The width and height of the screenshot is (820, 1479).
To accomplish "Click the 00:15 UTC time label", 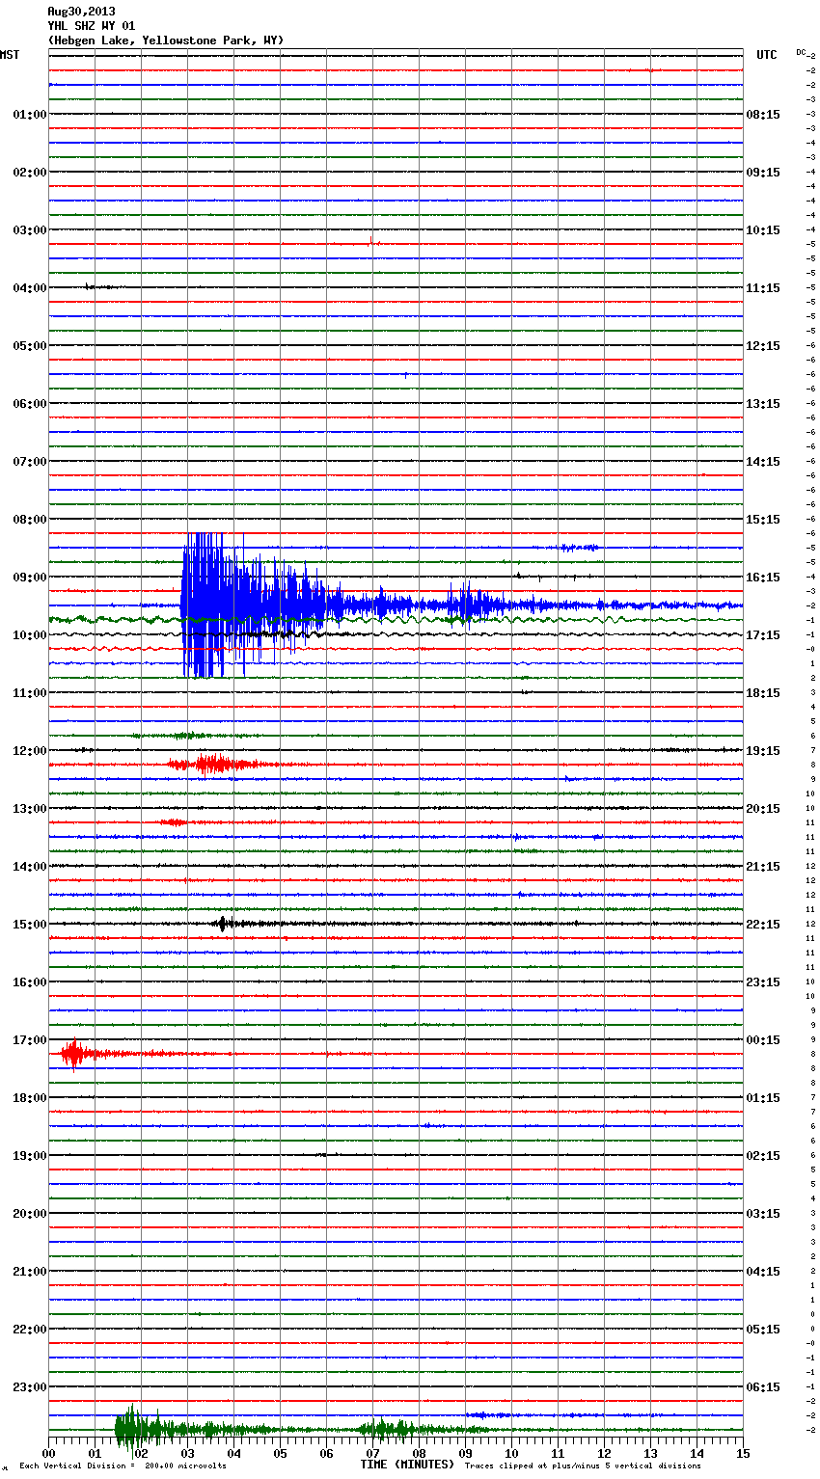I will (x=763, y=1040).
